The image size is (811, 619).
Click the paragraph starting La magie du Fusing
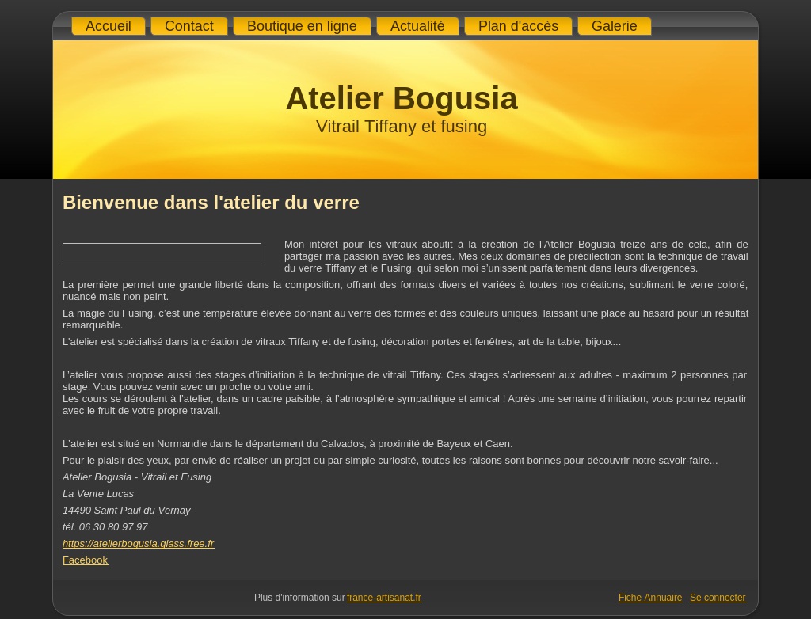pos(405,319)
